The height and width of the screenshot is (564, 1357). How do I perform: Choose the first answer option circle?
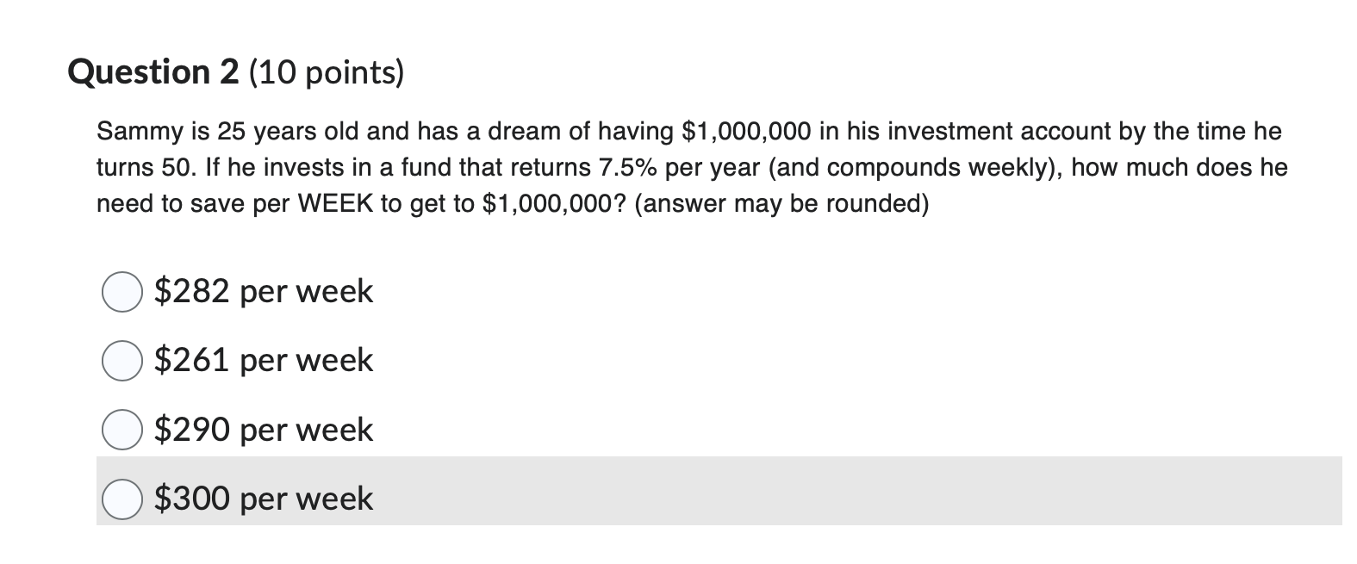click(123, 292)
